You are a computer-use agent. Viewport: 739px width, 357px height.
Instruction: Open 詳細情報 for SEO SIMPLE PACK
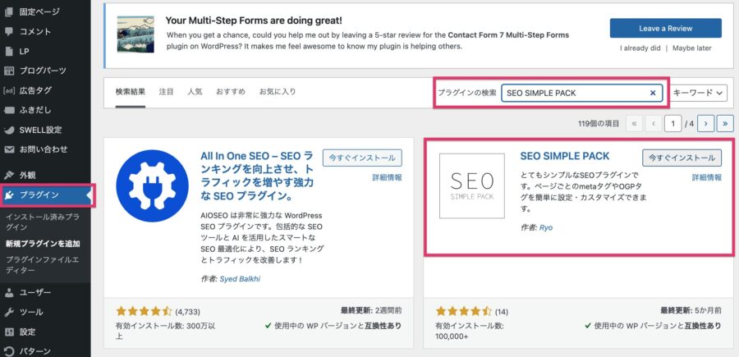(x=706, y=177)
